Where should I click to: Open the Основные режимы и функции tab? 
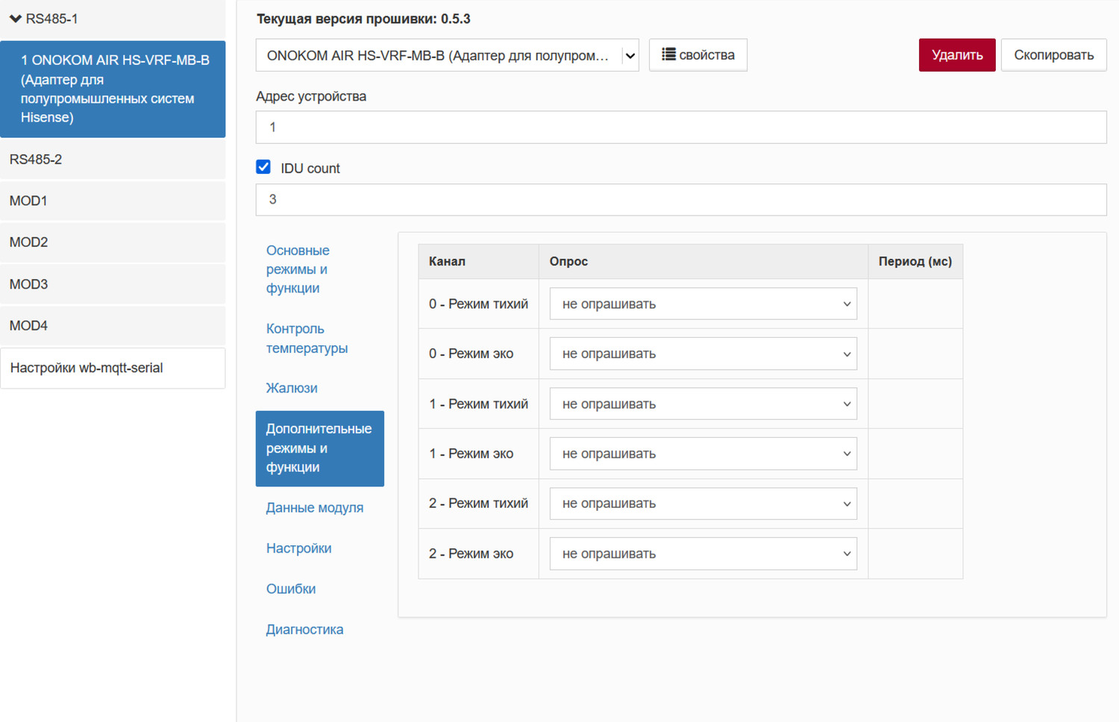coord(298,269)
